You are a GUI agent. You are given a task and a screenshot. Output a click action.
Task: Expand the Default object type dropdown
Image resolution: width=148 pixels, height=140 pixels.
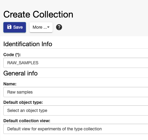76,110
